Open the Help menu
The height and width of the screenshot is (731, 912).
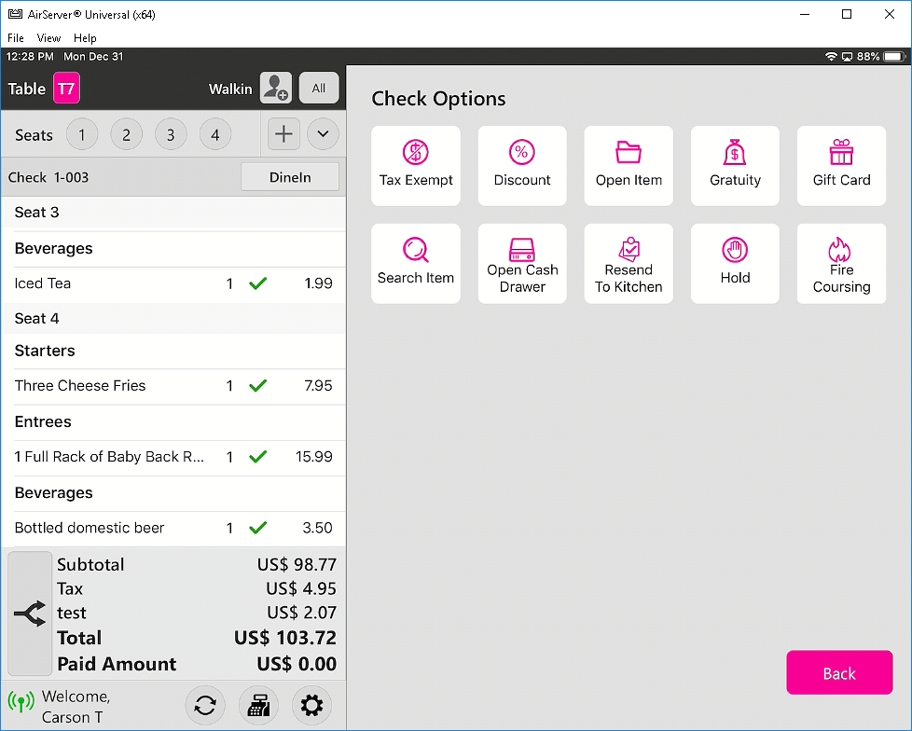click(85, 38)
